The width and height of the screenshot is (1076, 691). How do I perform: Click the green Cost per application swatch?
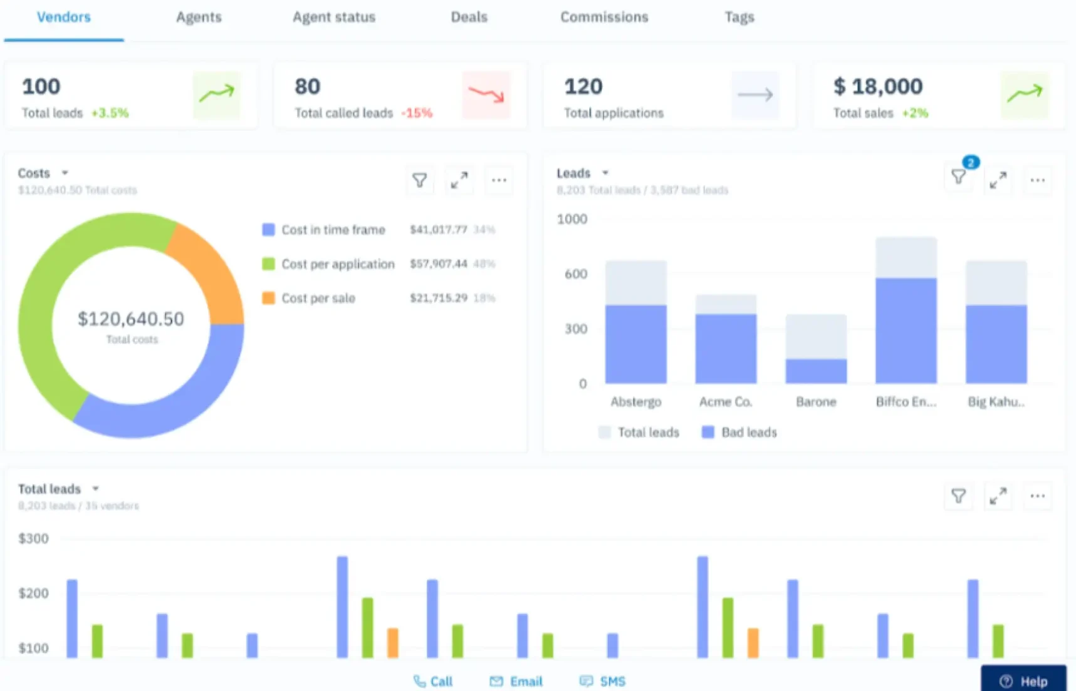[x=268, y=264]
